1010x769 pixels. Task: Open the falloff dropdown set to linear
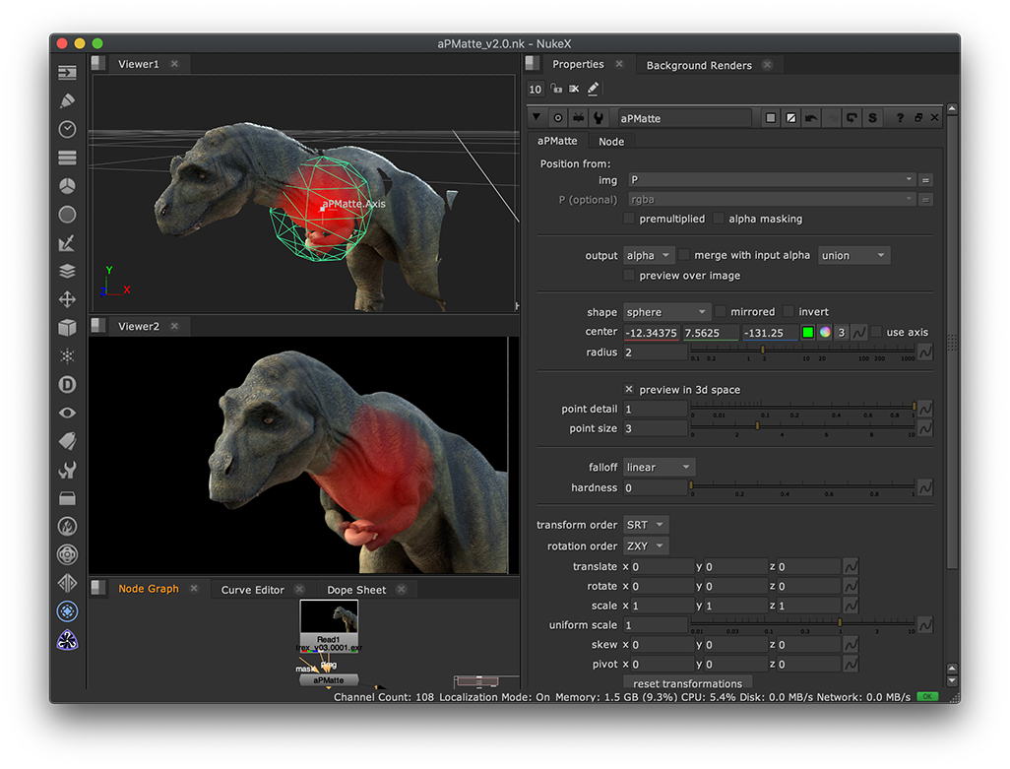click(659, 467)
